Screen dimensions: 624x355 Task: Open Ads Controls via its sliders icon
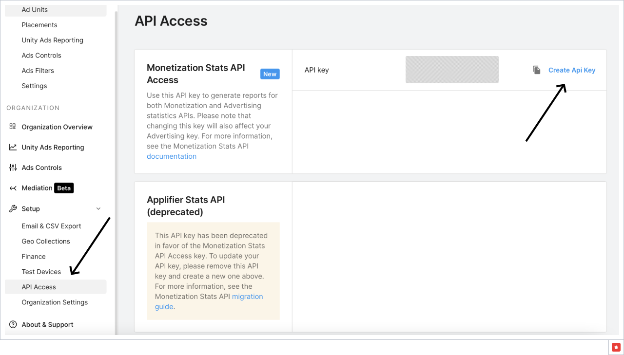[13, 168]
